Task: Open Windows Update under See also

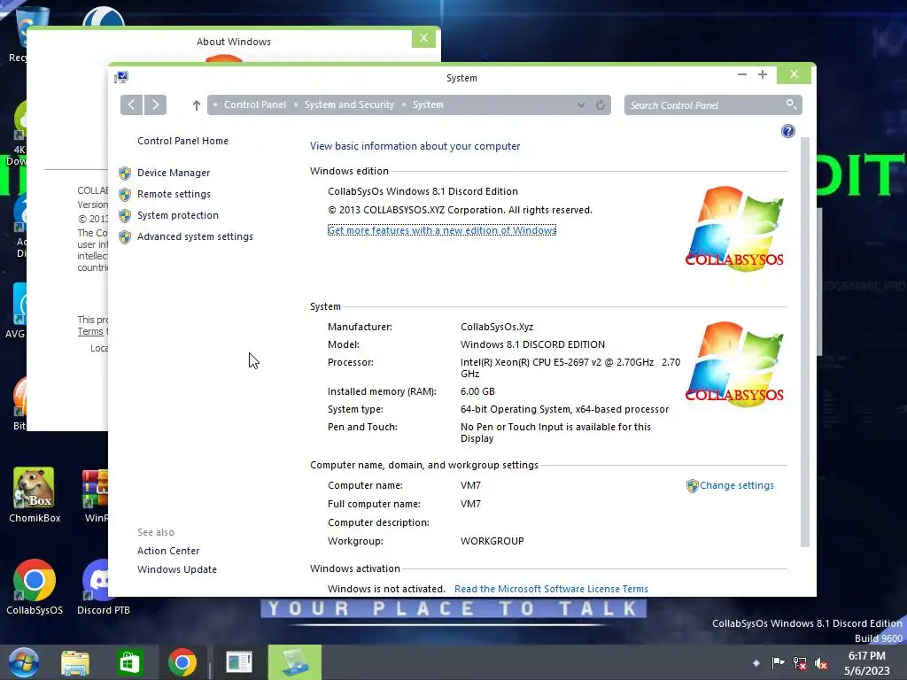Action: pyautogui.click(x=177, y=569)
